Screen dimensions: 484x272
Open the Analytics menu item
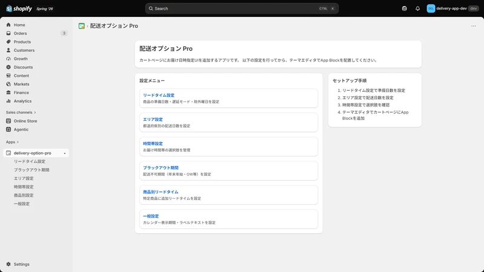pos(22,101)
